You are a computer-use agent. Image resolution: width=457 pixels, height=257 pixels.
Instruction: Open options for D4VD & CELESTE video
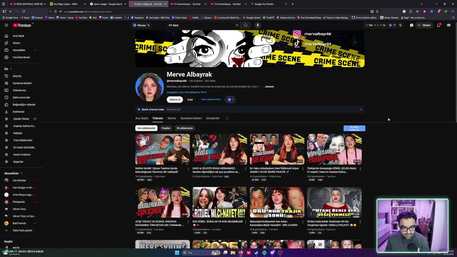pyautogui.click(x=246, y=169)
